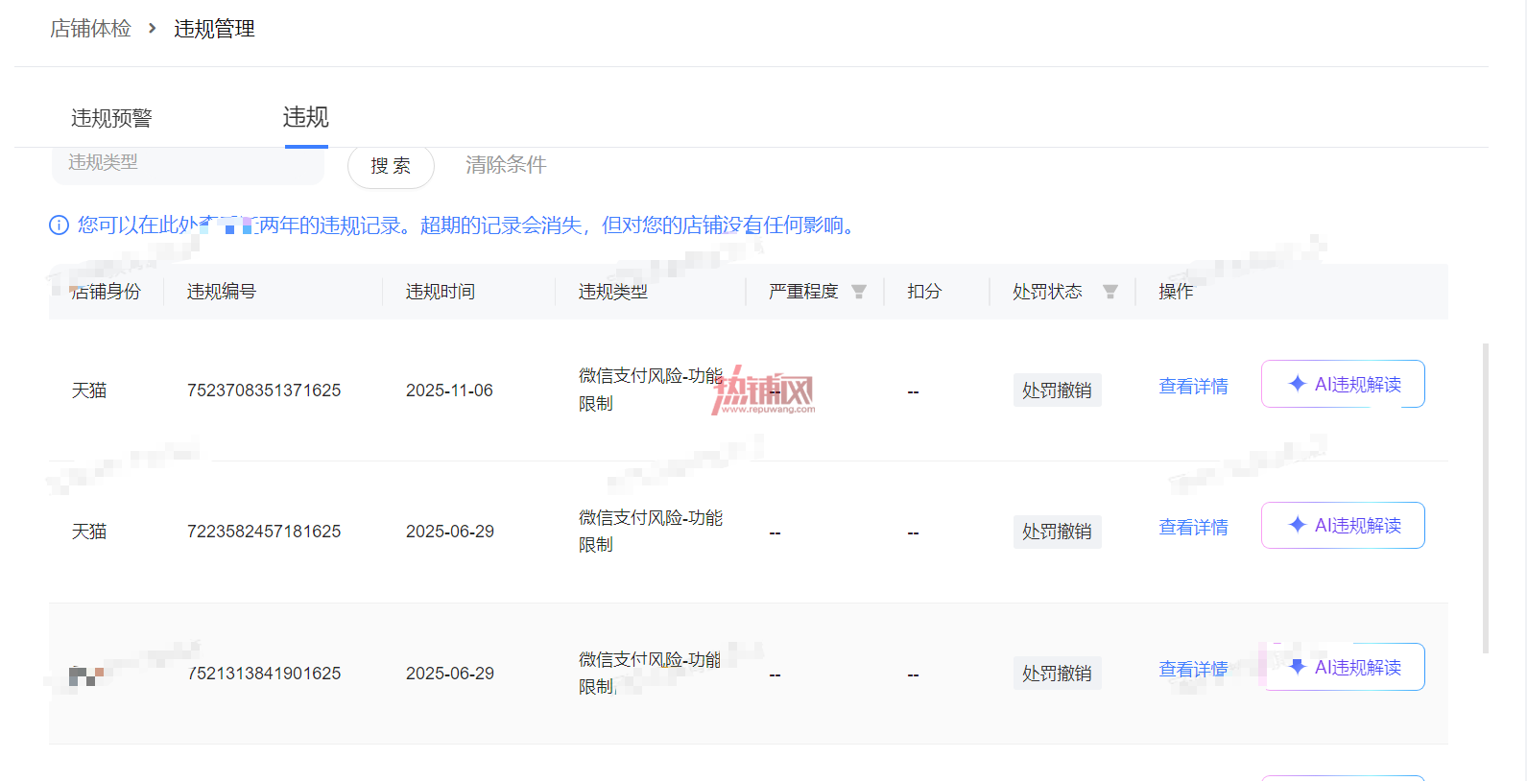Click the info icon beside the blue notice
This screenshot has height=781, width=1527.
[59, 225]
